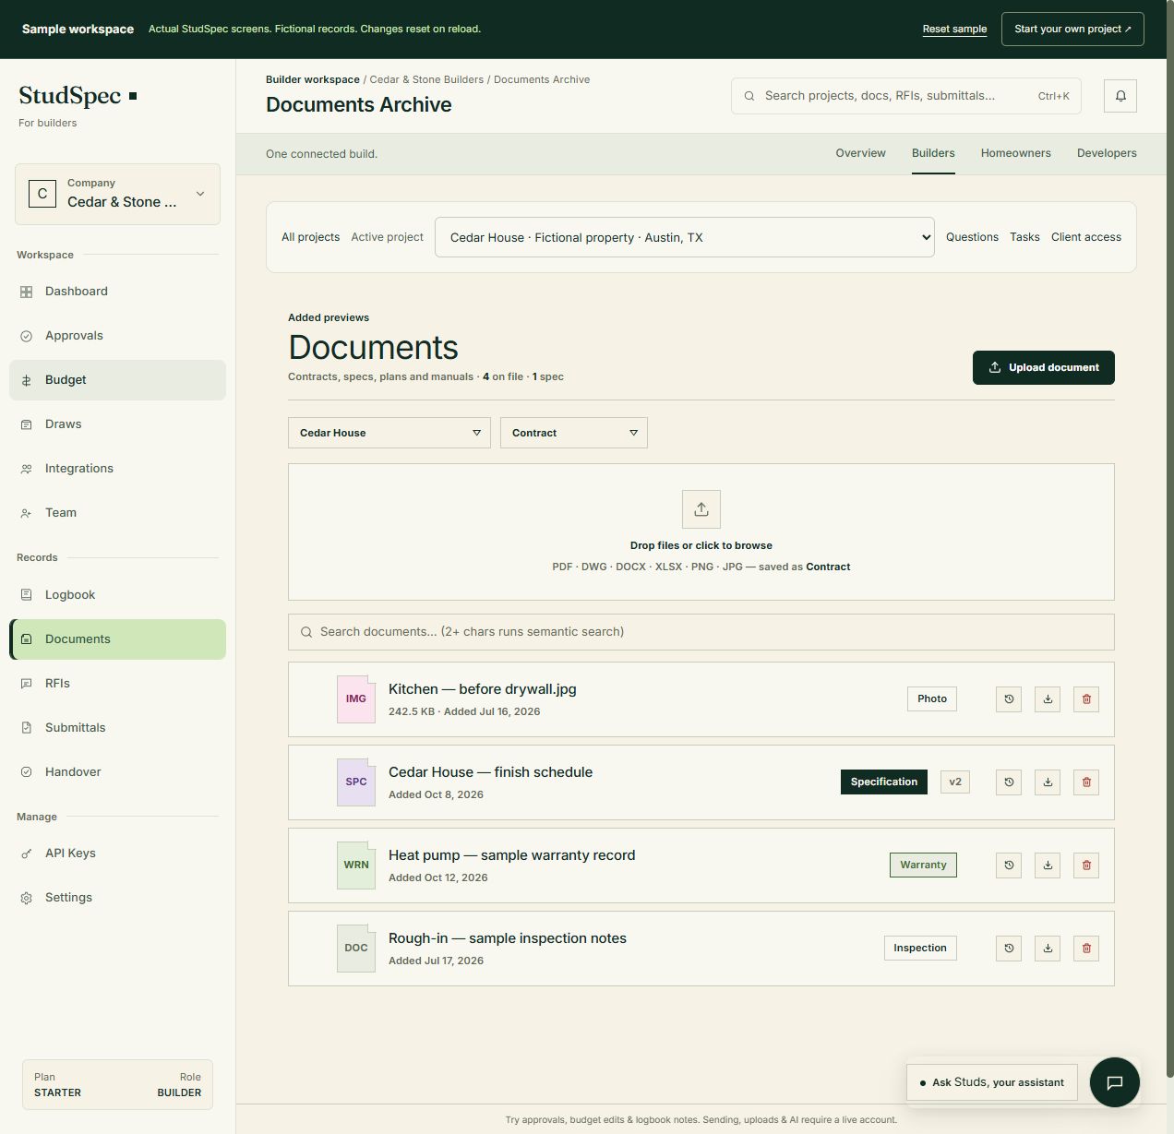Screen dimensions: 1174x1134
Task: Download Cedar House — finish schedule
Action: [x=1048, y=782]
